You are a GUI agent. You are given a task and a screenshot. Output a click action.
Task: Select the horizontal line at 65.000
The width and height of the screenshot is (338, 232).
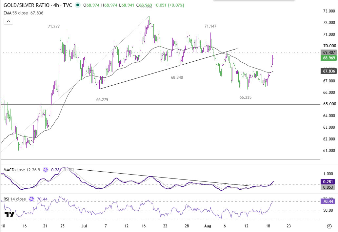(x=160, y=104)
